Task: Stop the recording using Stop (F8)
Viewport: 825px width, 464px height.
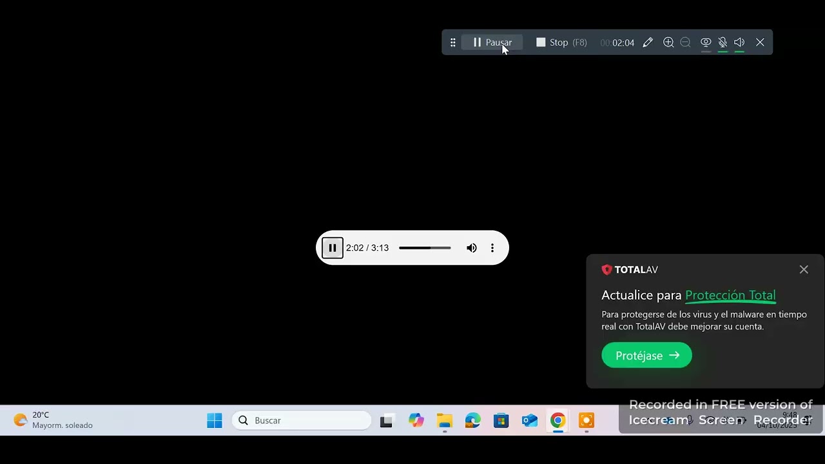Action: tap(561, 43)
